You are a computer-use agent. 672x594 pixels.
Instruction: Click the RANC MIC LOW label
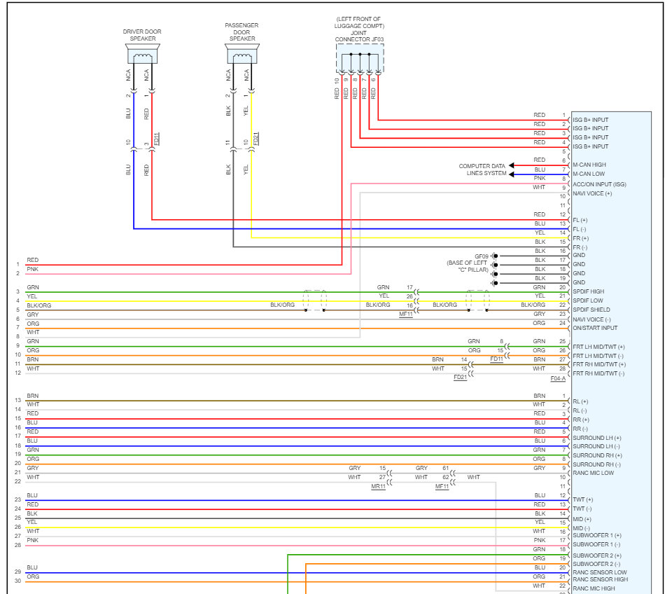click(x=594, y=473)
